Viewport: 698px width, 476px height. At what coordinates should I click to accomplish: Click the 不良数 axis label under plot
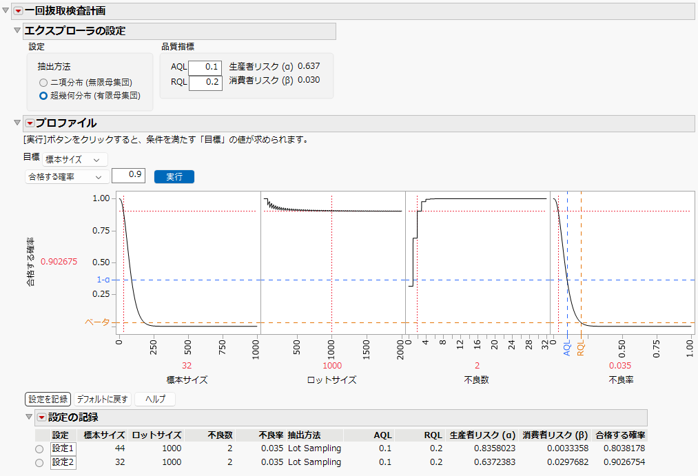(477, 380)
